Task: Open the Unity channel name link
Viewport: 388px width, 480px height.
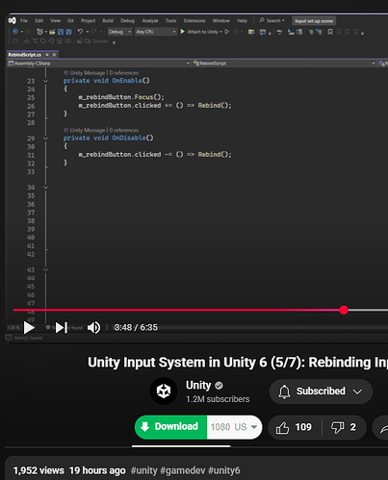Action: click(x=198, y=385)
